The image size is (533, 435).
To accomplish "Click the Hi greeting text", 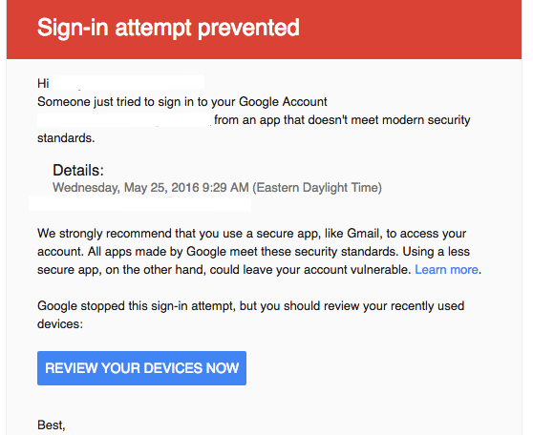I will coord(43,83).
